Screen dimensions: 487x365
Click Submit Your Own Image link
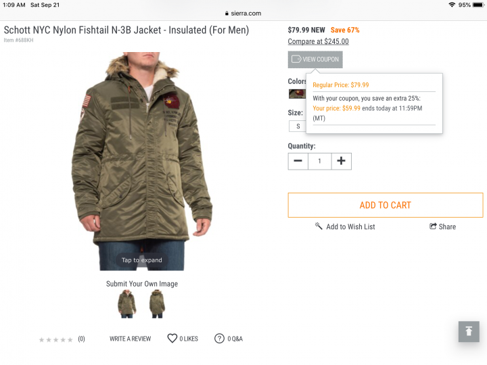142,284
